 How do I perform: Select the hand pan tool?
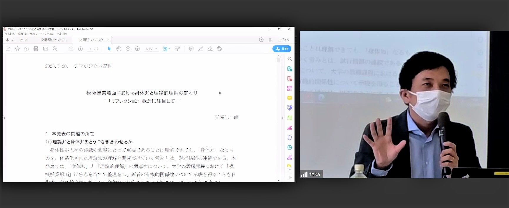(x=119, y=49)
